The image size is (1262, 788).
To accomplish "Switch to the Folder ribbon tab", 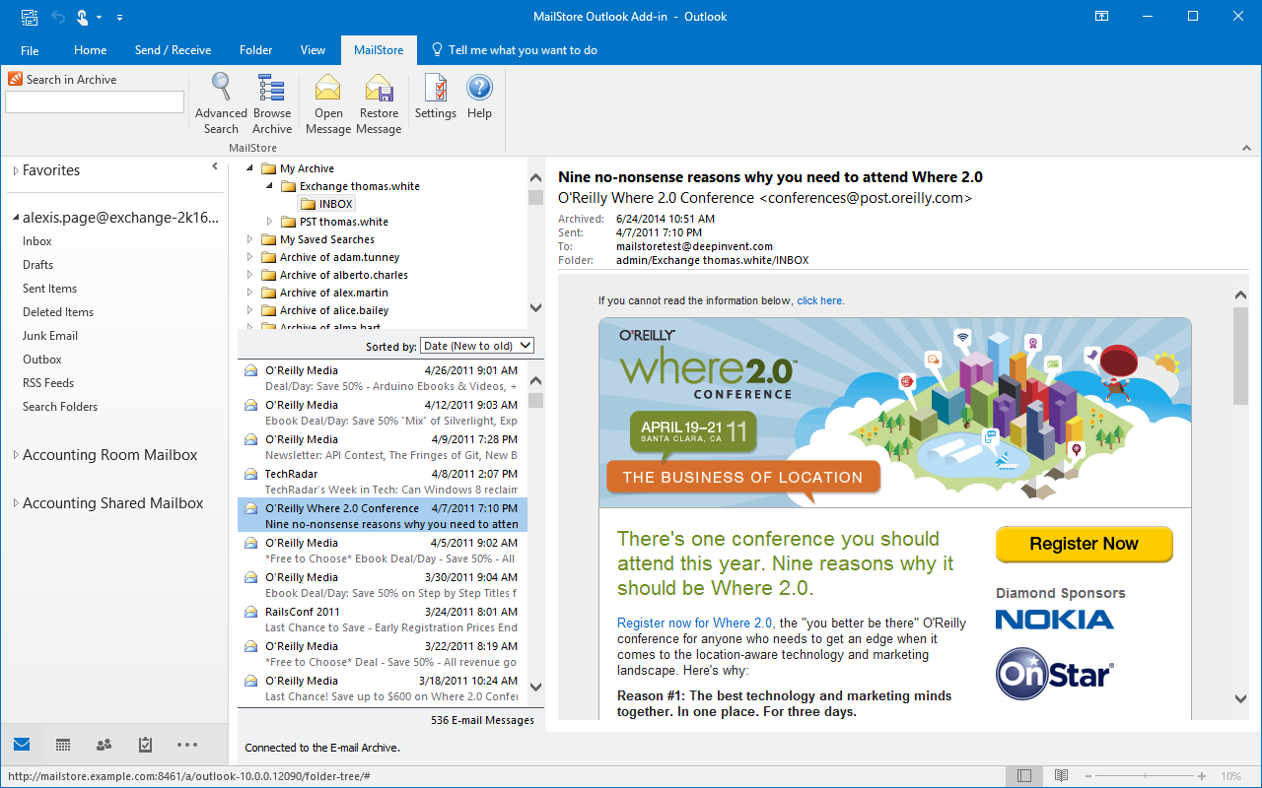I will pyautogui.click(x=256, y=50).
